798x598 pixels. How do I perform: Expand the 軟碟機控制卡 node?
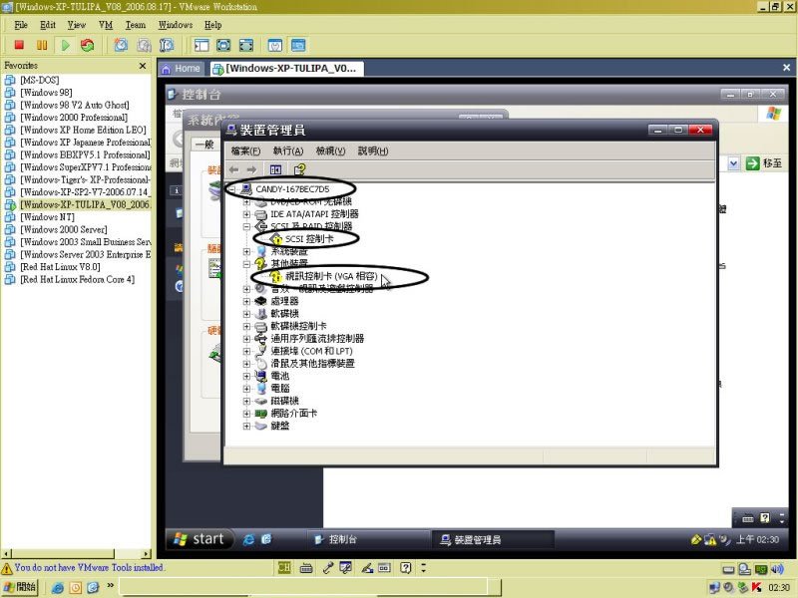246,326
